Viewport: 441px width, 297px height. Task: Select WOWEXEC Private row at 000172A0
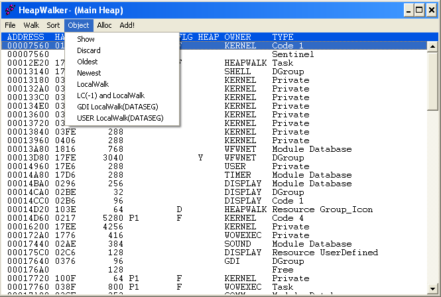(214, 235)
